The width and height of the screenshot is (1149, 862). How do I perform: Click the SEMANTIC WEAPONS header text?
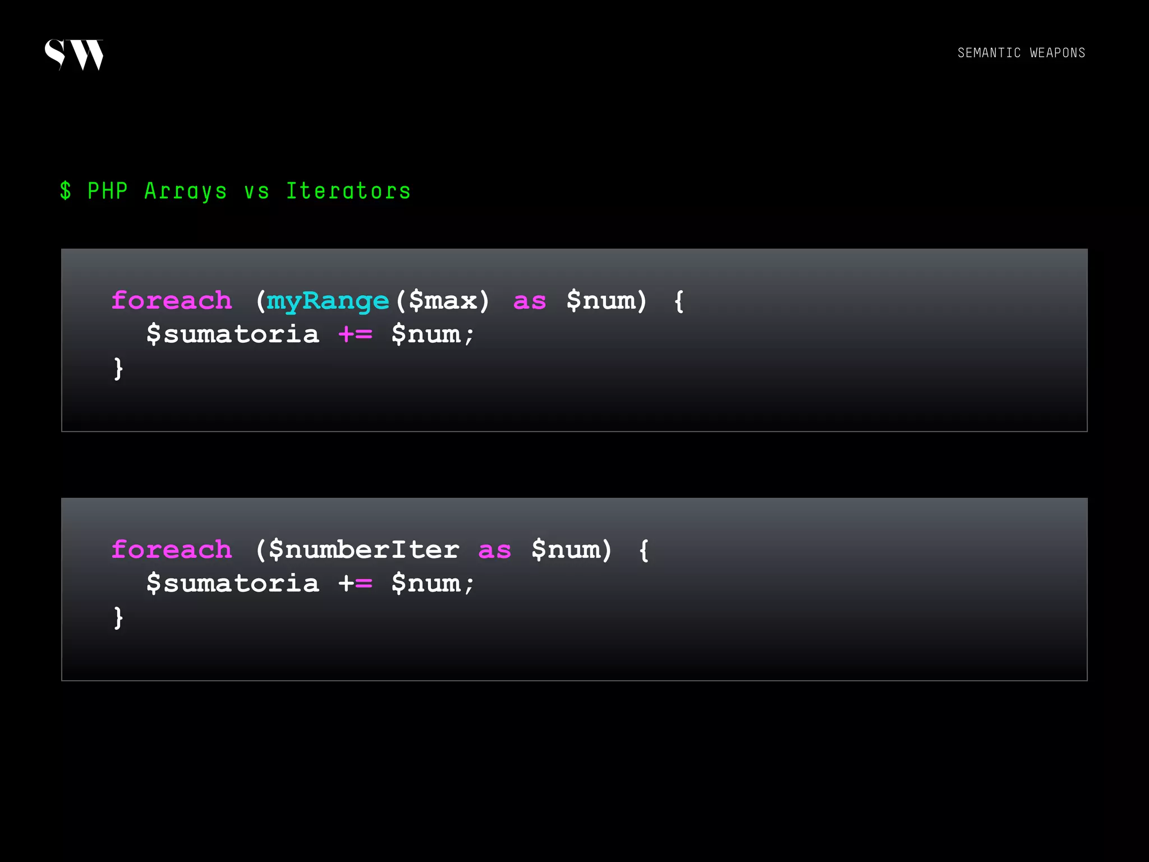[1021, 53]
